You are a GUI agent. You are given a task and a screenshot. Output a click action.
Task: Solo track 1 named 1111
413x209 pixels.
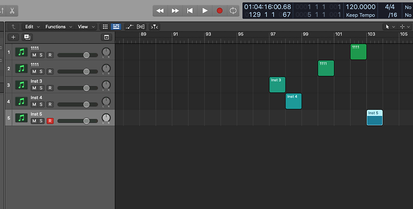(x=41, y=55)
